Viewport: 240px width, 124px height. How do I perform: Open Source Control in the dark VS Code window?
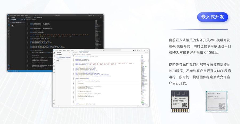[9, 24]
